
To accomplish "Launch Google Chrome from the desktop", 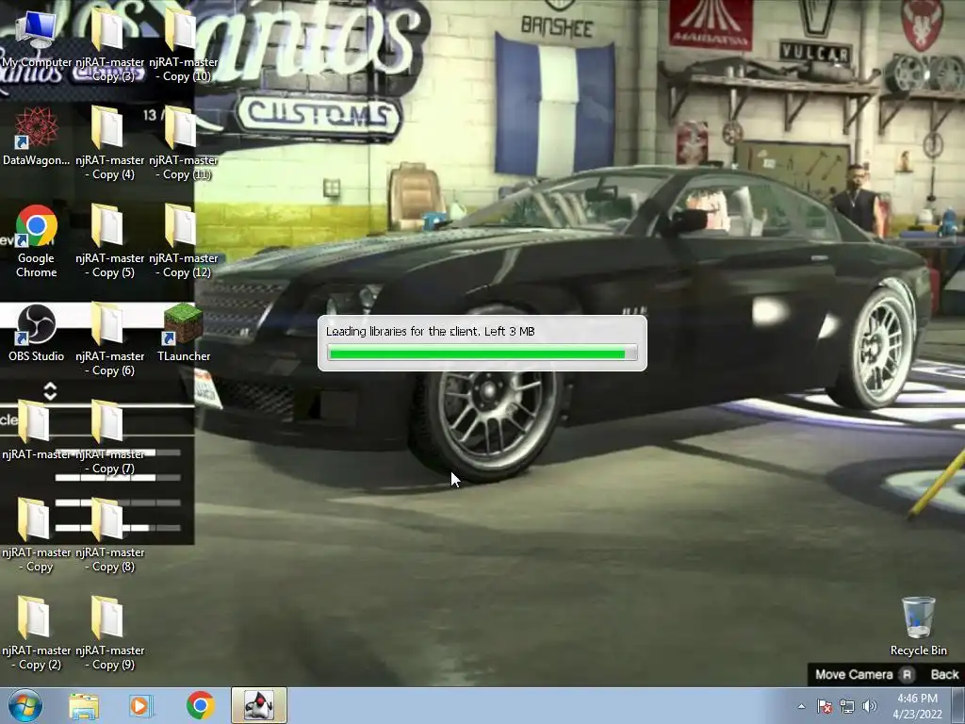I will click(x=37, y=240).
